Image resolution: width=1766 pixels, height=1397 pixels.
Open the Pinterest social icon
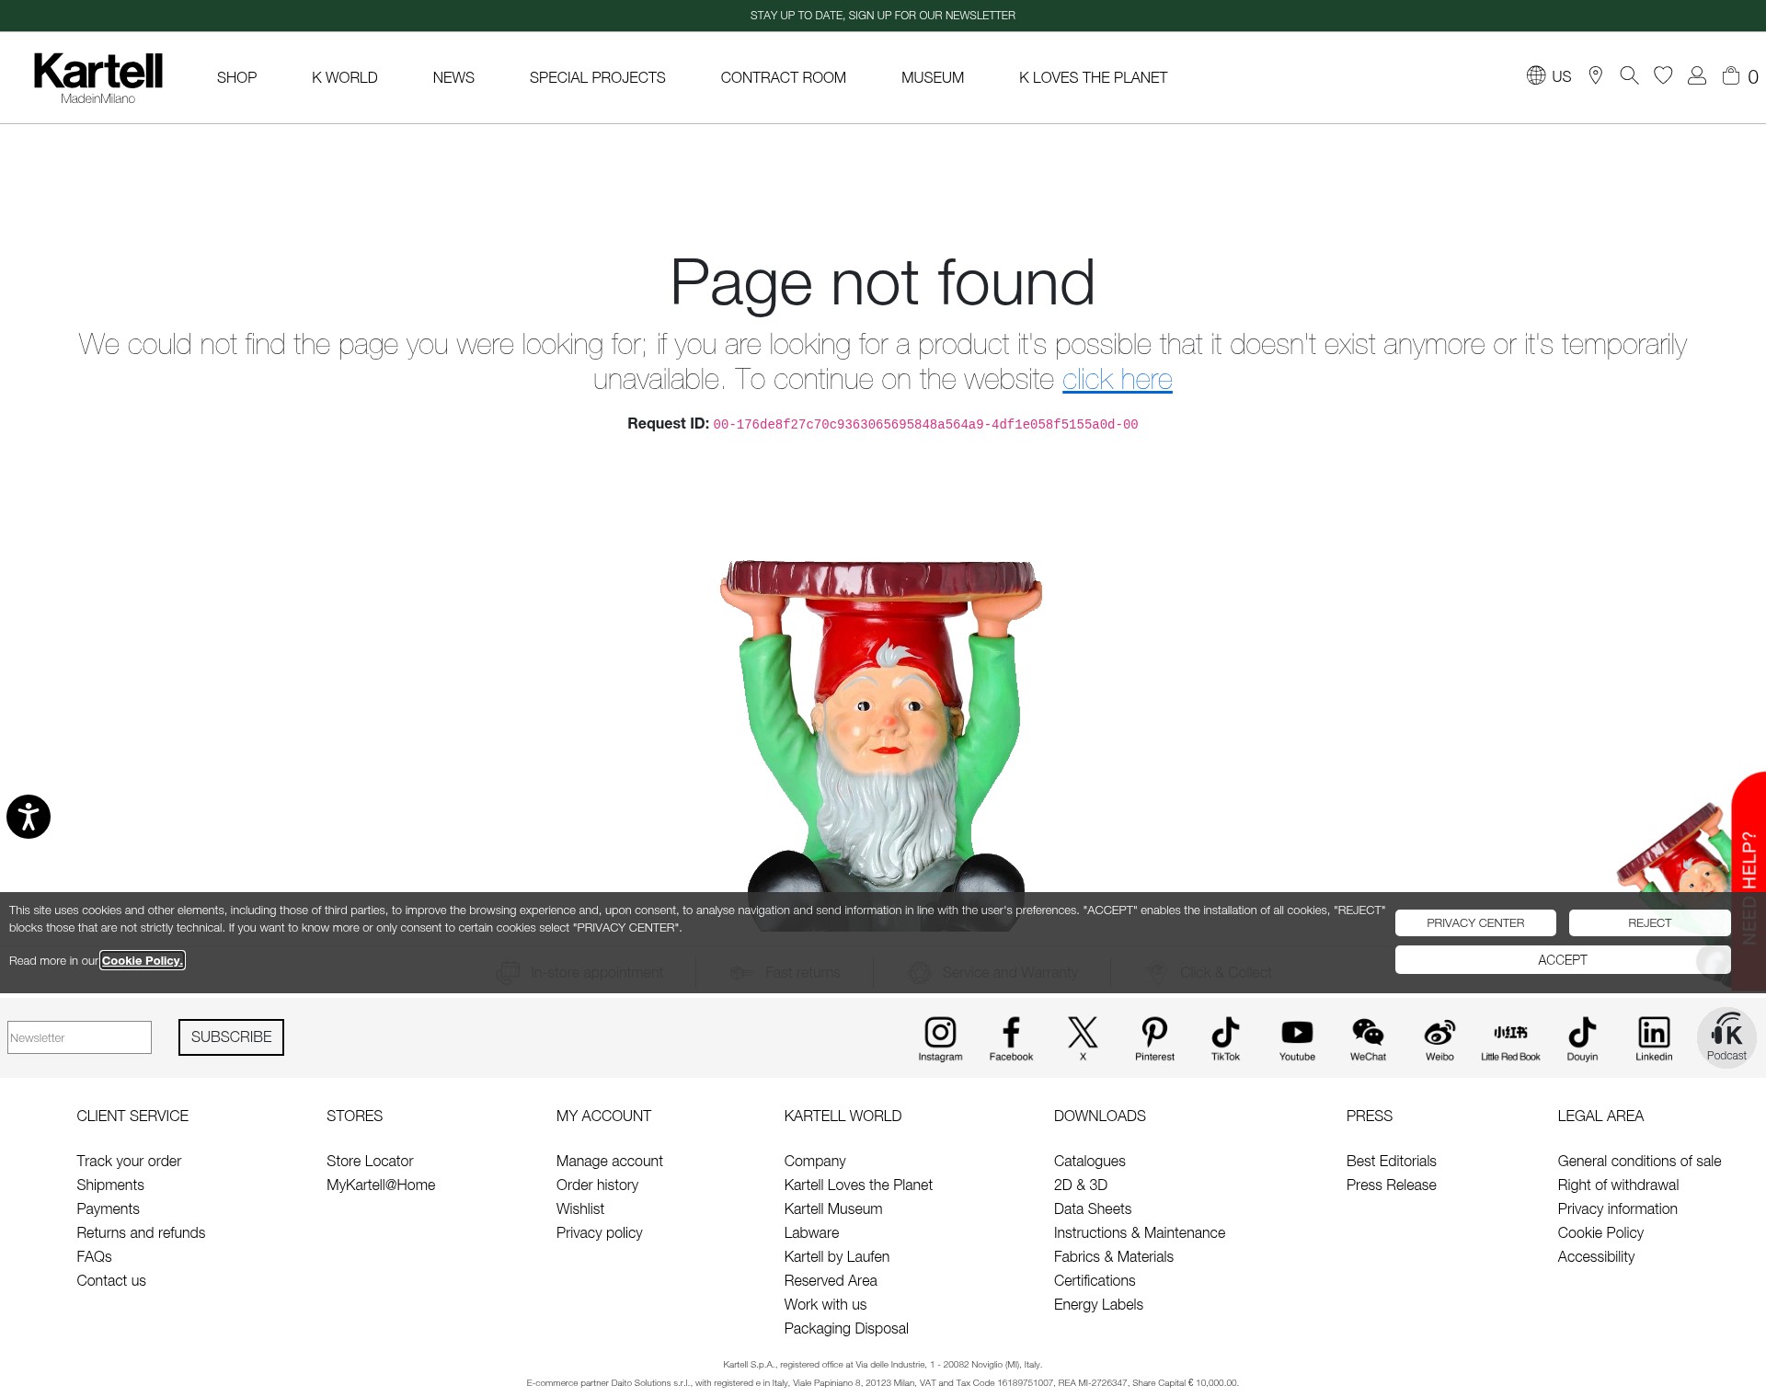click(x=1154, y=1038)
